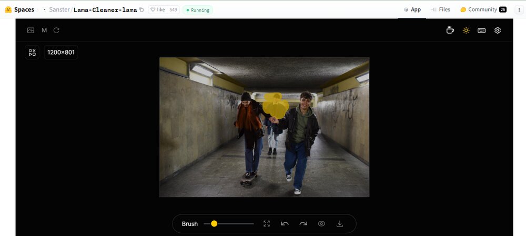Open the Sanster user profile link
The image size is (526, 236).
click(x=59, y=10)
